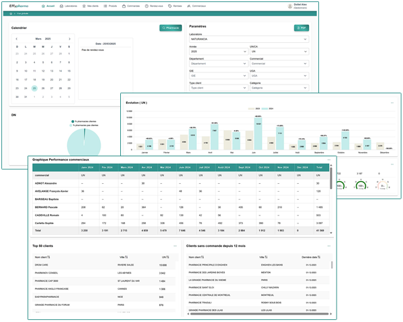Toggle the 2023 series in chart legend
Viewport: 403px width, 322px height.
coord(251,108)
